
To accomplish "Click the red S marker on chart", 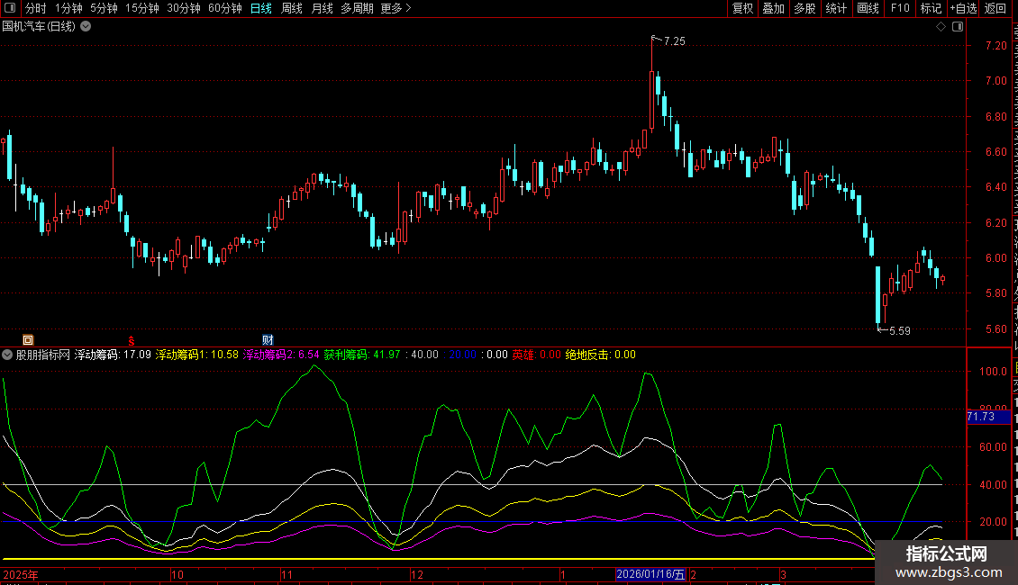I will (x=132, y=339).
